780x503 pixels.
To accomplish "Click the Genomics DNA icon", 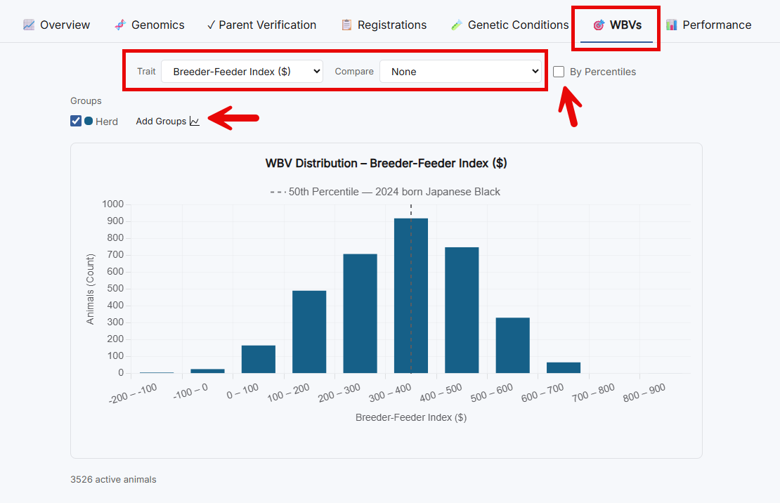I will [x=120, y=25].
